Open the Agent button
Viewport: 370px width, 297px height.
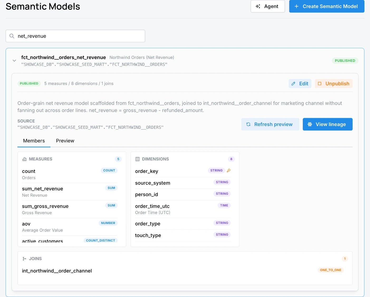click(268, 6)
